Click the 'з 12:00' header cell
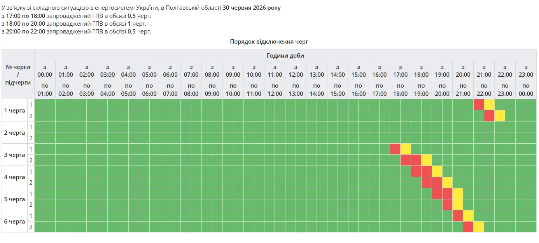This screenshot has width=539, height=243. (296, 70)
